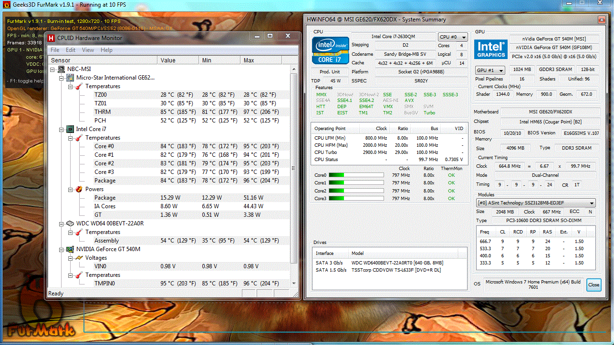The image size is (614, 345).
Task: Click the scrollbar up arrow in Hardware Monitor
Action: click(x=294, y=69)
